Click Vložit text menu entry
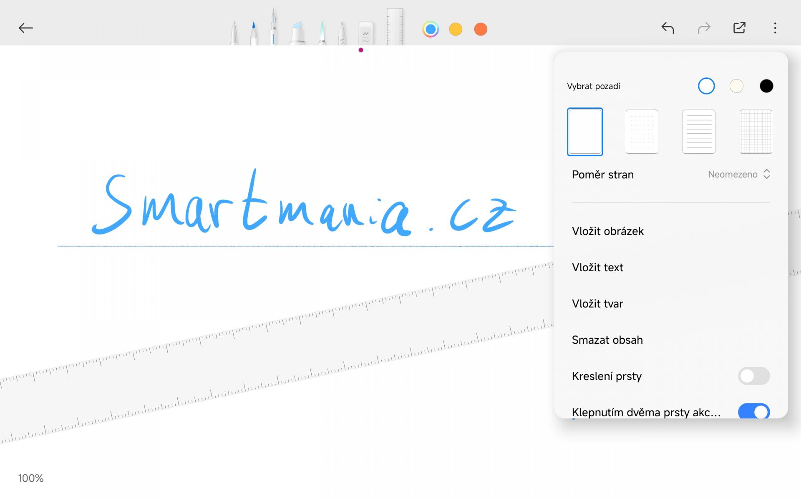The height and width of the screenshot is (500, 801). coord(671,267)
